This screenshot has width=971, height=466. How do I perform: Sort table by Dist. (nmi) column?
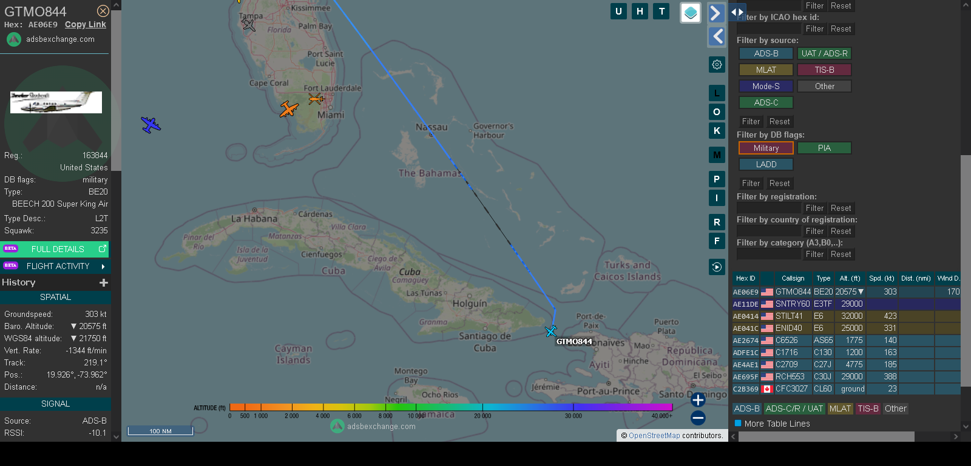[x=916, y=278]
